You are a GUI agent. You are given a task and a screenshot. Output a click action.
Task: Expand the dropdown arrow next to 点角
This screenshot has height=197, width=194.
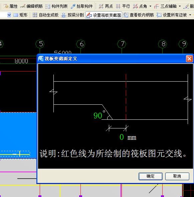[x=150, y=6]
